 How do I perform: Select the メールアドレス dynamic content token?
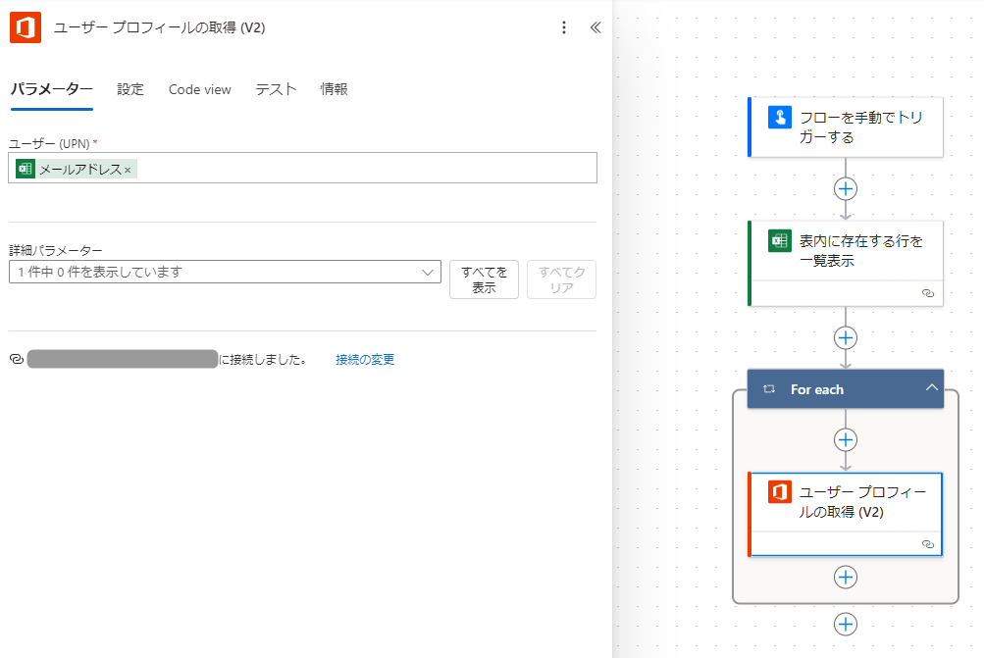[x=76, y=169]
